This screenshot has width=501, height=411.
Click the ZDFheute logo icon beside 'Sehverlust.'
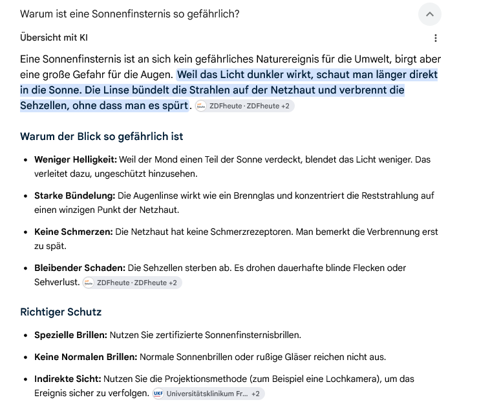pyautogui.click(x=89, y=283)
